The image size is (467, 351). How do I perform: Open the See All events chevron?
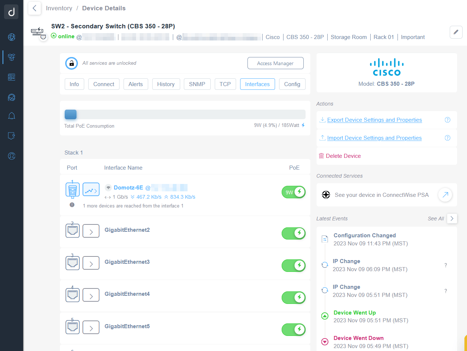452,218
